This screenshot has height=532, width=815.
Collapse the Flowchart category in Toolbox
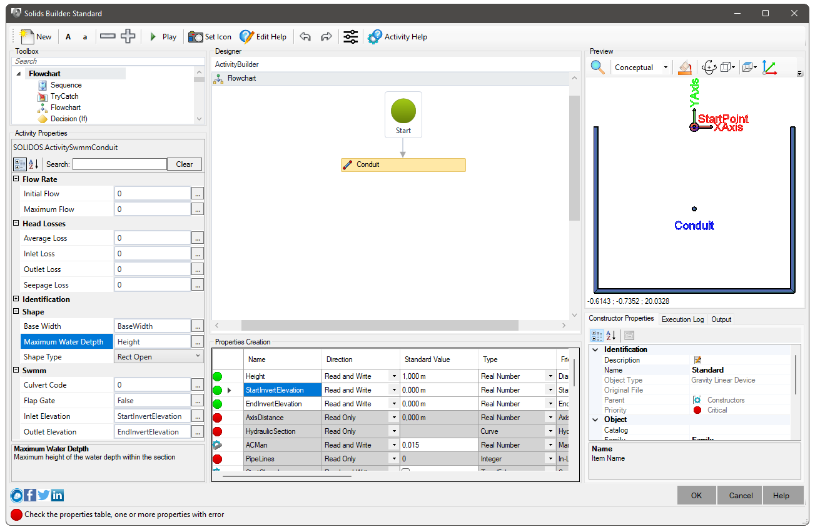[x=19, y=74]
